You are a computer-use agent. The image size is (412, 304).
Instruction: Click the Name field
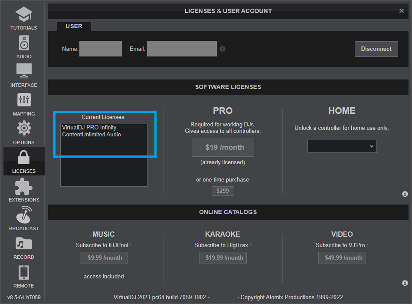tap(101, 49)
